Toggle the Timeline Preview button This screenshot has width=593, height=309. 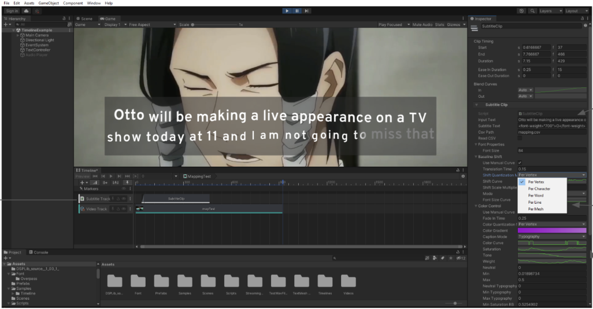coord(83,176)
